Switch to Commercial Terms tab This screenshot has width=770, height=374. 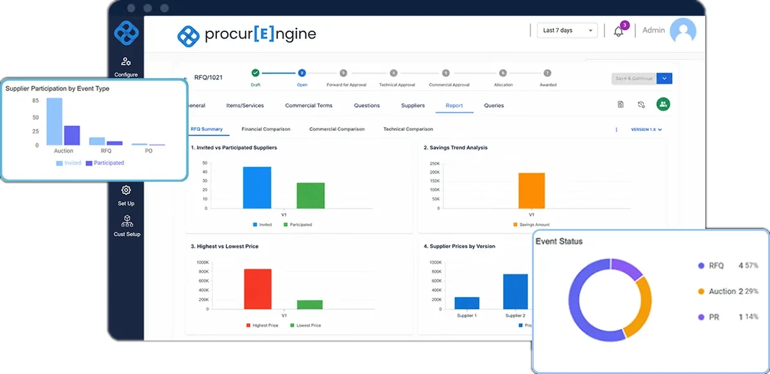point(309,105)
